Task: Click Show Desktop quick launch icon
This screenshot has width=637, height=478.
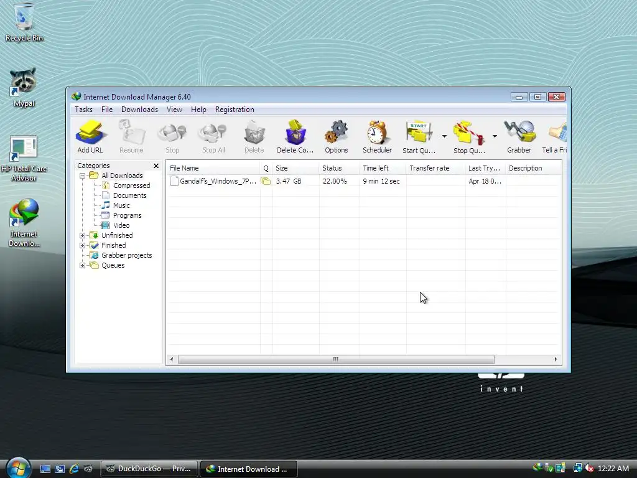Action: tap(45, 469)
